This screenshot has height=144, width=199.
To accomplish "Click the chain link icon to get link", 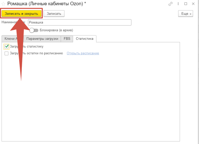I will coord(171,4).
